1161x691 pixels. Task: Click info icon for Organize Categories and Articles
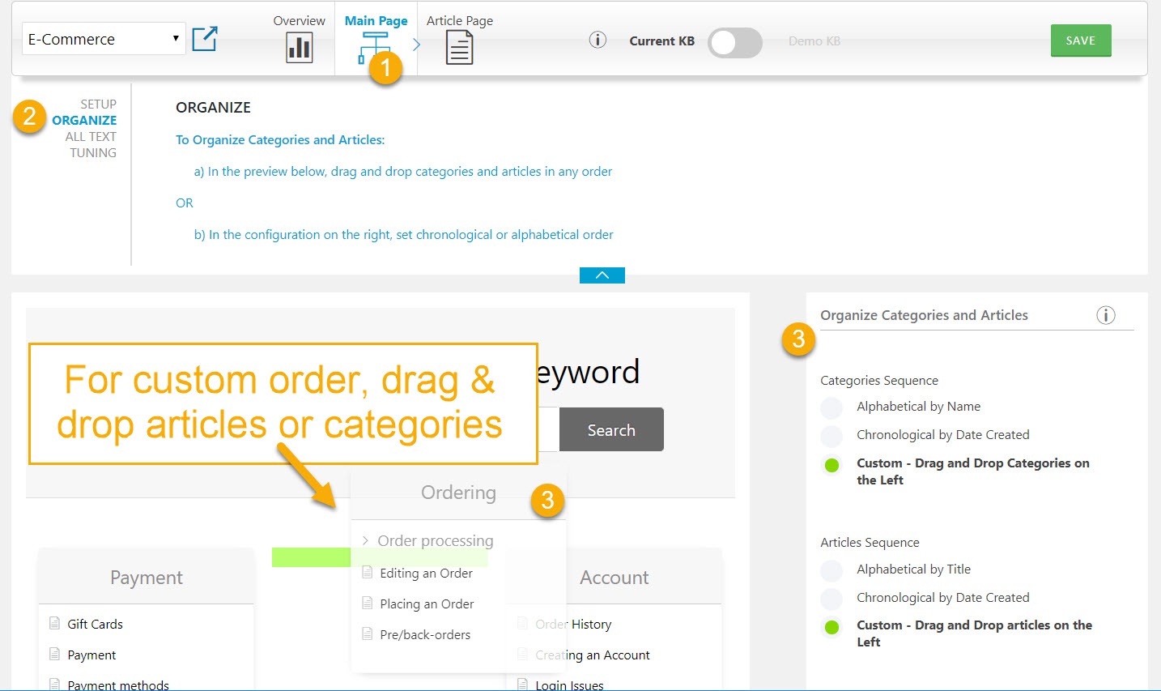pos(1105,315)
